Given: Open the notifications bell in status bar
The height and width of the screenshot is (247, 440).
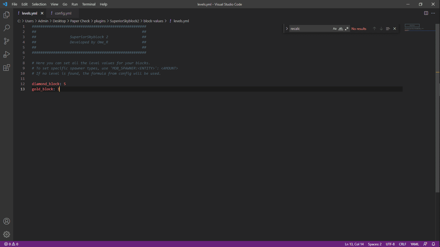Looking at the screenshot, I should [433, 244].
